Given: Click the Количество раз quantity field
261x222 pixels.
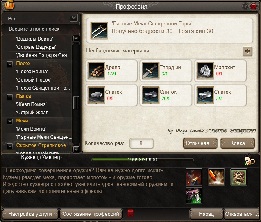Looking at the screenshot, I should tap(141, 143).
